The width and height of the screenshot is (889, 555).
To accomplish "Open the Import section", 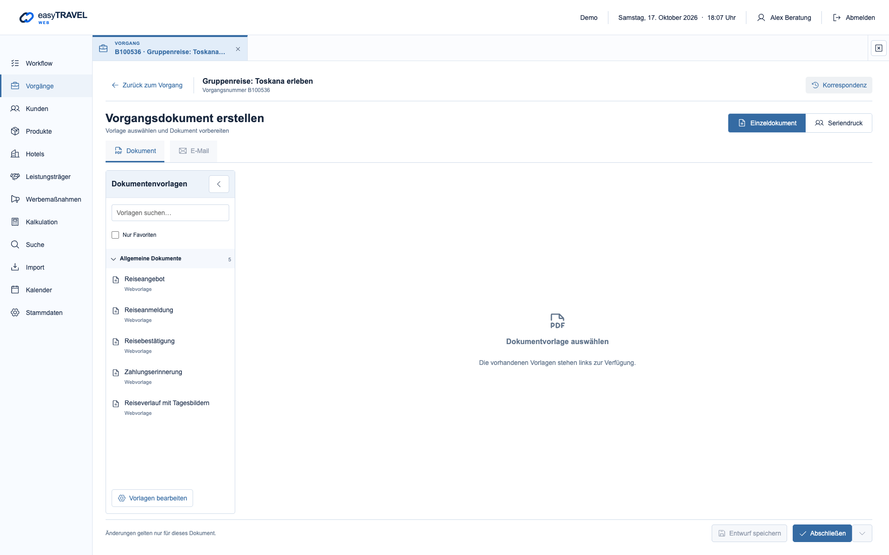I will (46, 267).
